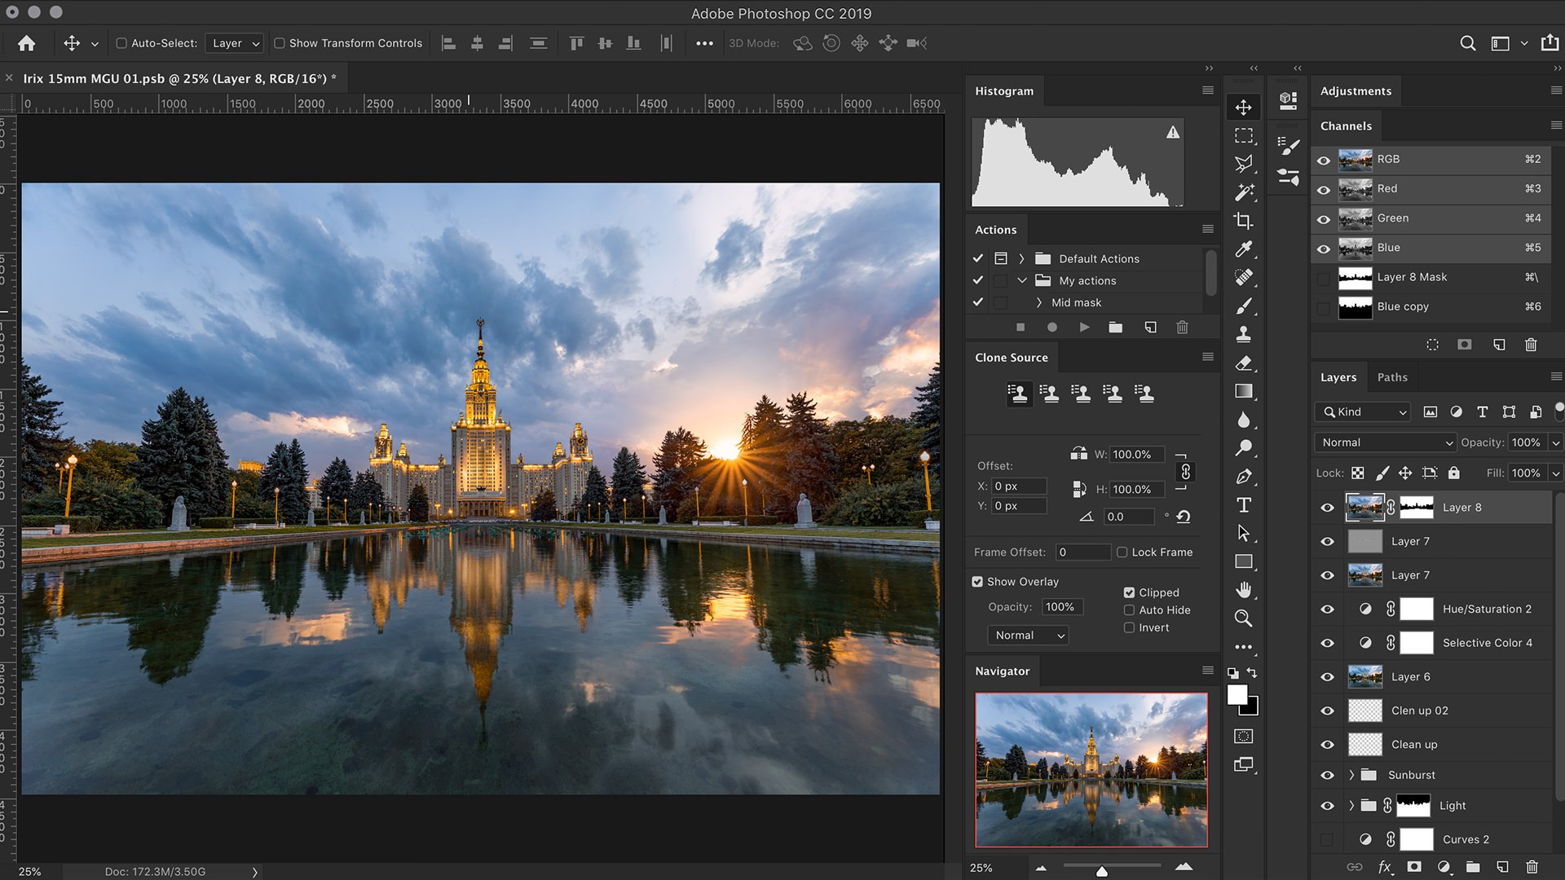Select the Crop tool
Image resolution: width=1565 pixels, height=880 pixels.
(1243, 220)
